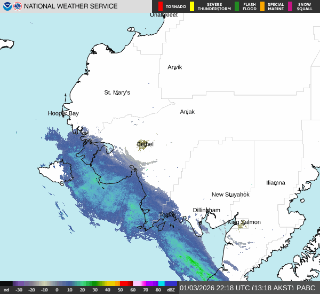This screenshot has width=320, height=294.
Task: Click the St. Mary's city label
Action: (x=117, y=92)
